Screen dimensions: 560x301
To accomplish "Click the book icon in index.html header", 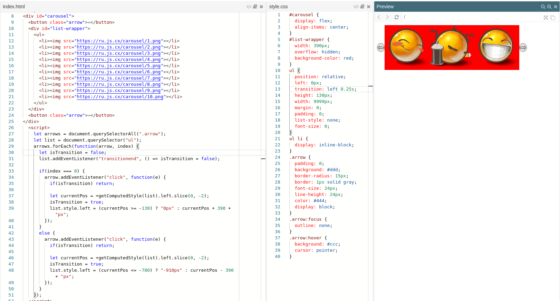I will [x=255, y=7].
